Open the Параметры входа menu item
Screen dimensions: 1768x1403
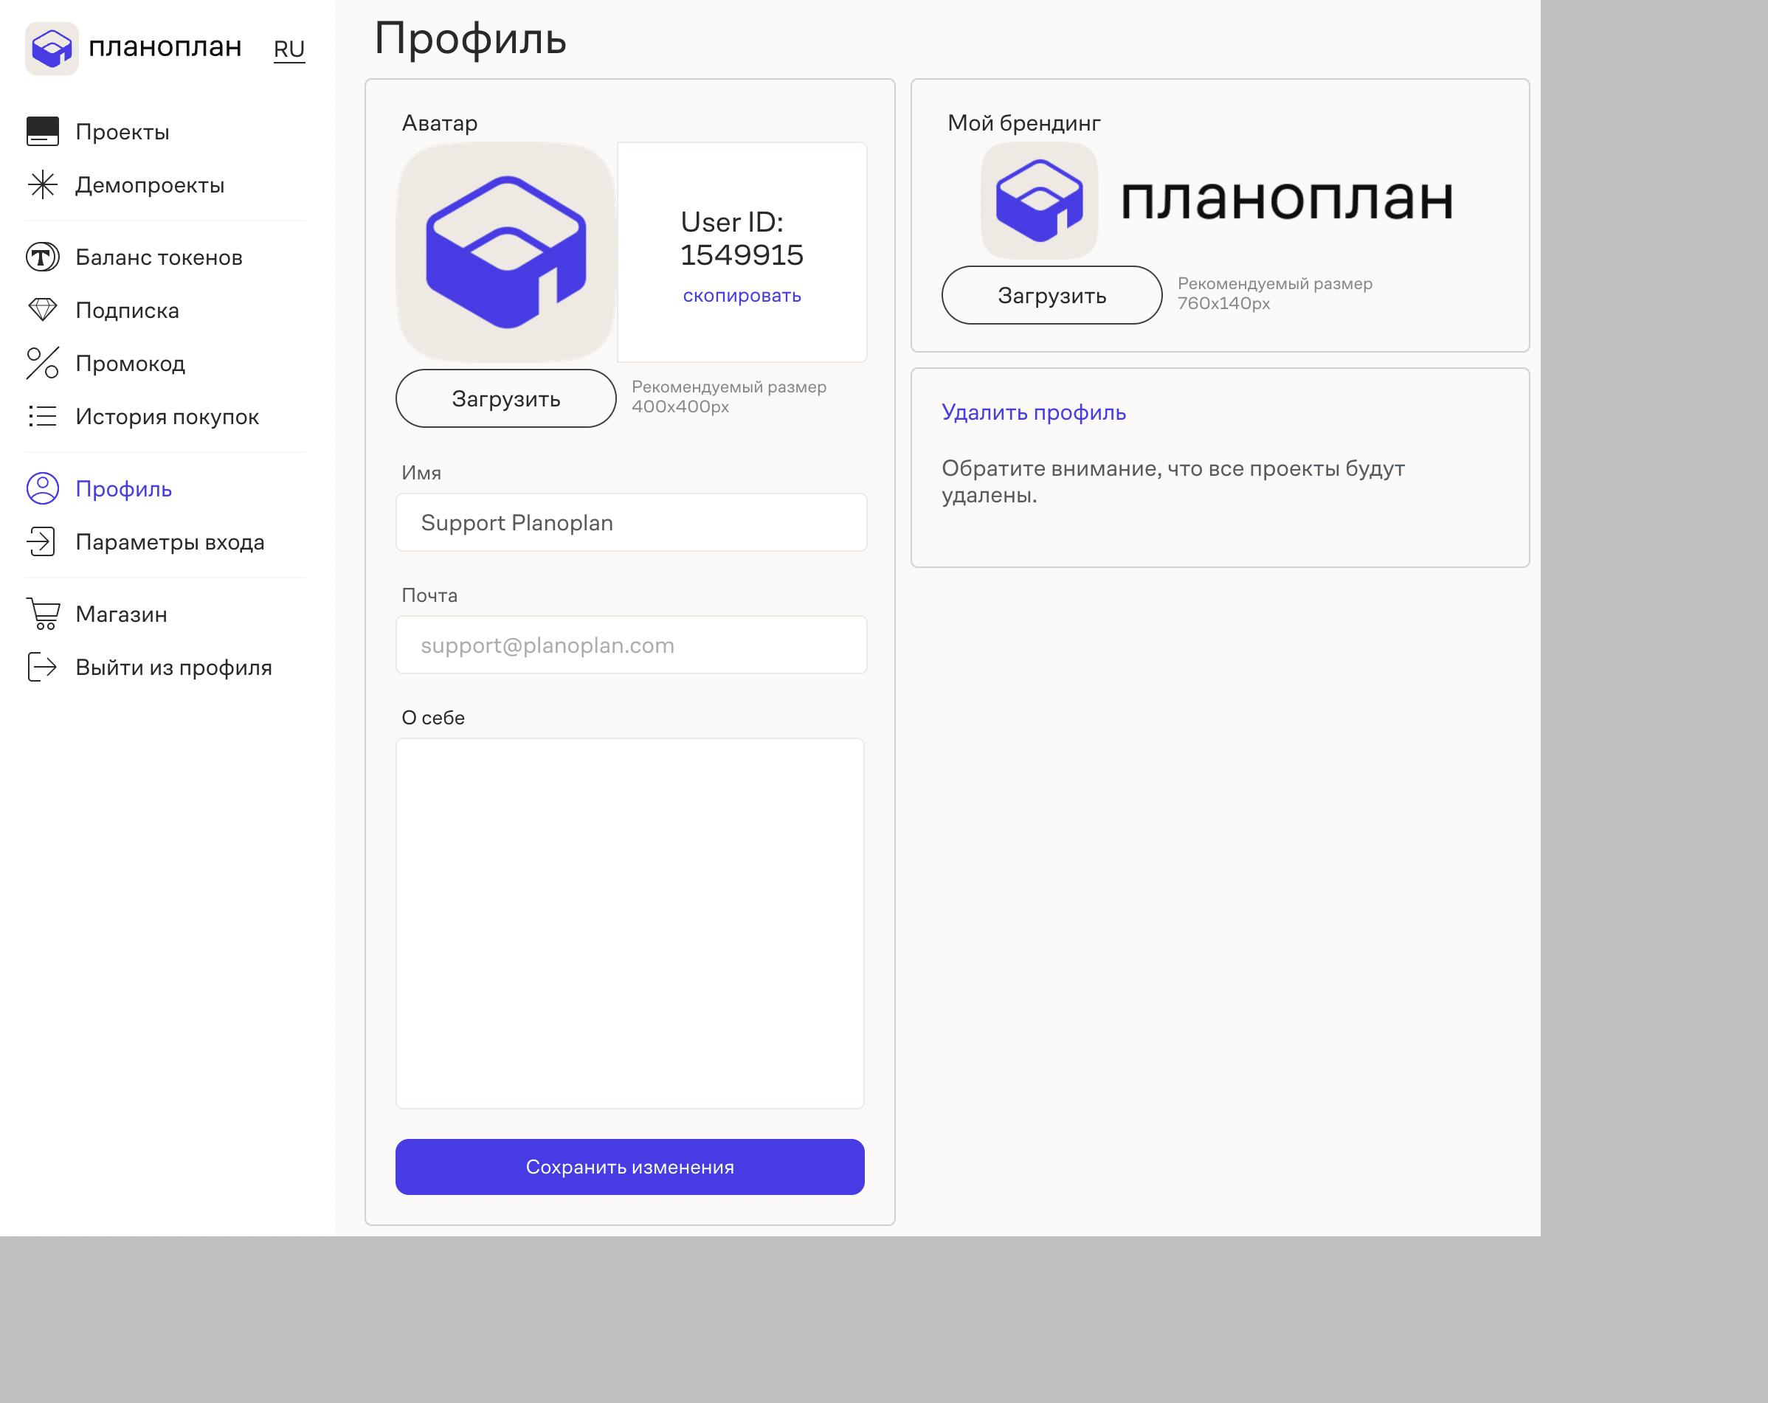point(170,542)
